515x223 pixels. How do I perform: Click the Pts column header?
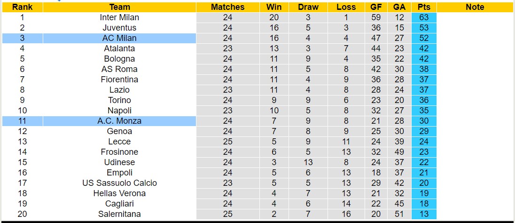coord(424,7)
